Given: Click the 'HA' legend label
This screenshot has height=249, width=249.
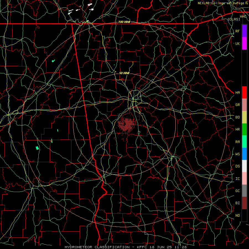Looking at the screenshot, I should pos(237,93).
